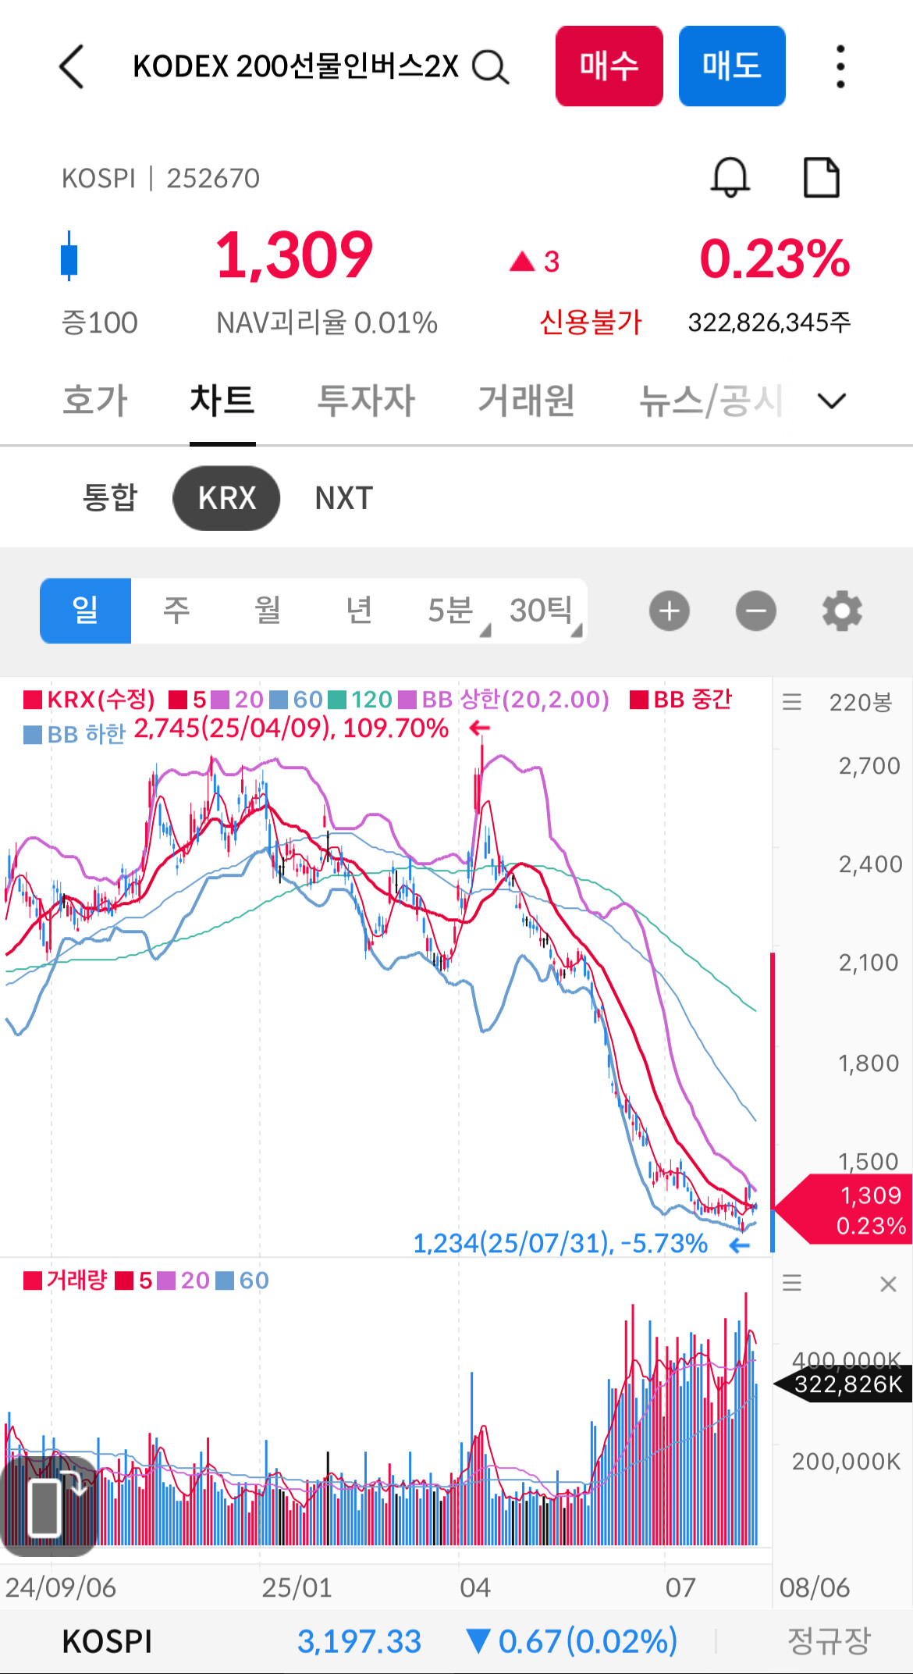Close the volume indicator panel
Image resolution: width=913 pixels, height=1674 pixels.
[888, 1284]
